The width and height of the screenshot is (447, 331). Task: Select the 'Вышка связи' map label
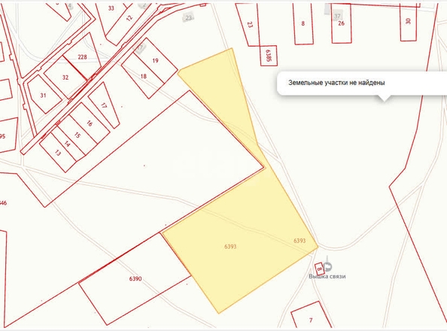pyautogui.click(x=327, y=276)
